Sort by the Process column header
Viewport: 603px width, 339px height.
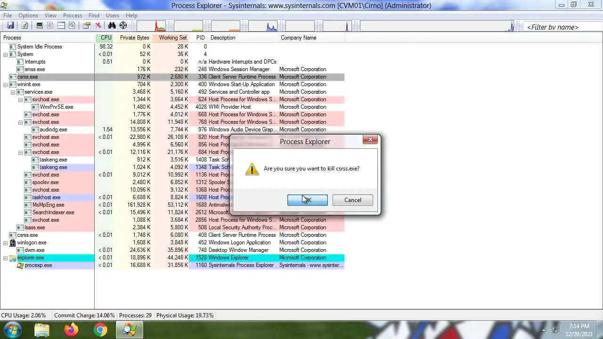click(x=47, y=38)
